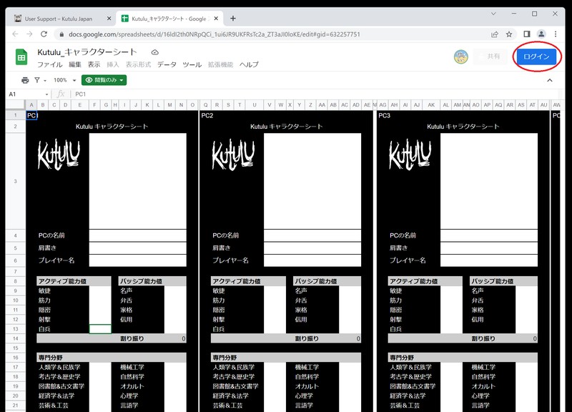Click the Kutulu logo image in the PC1 sheet
This screenshot has width=572, height=412.
pos(59,154)
